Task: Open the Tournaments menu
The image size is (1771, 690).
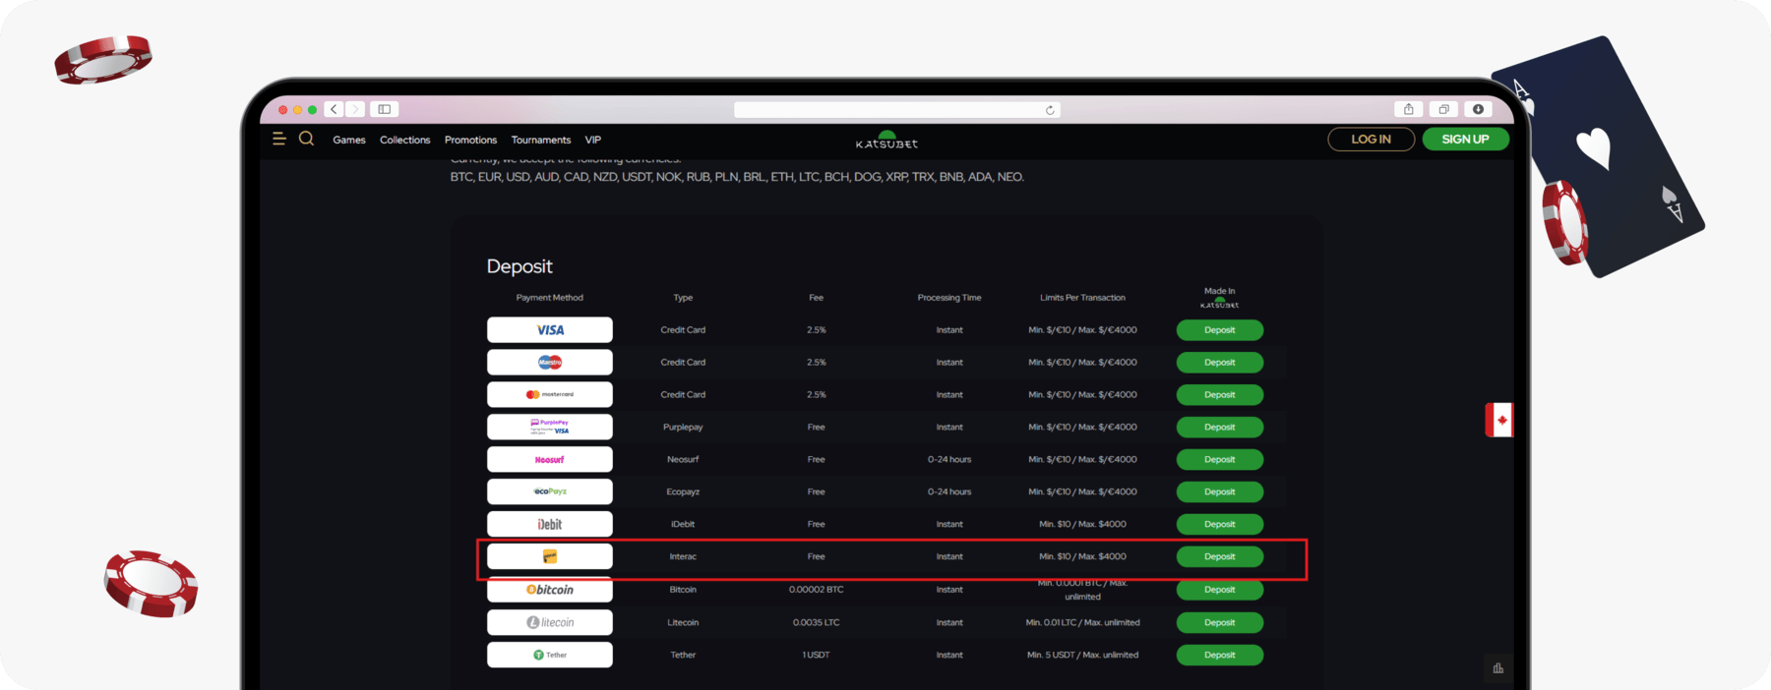Action: click(541, 140)
